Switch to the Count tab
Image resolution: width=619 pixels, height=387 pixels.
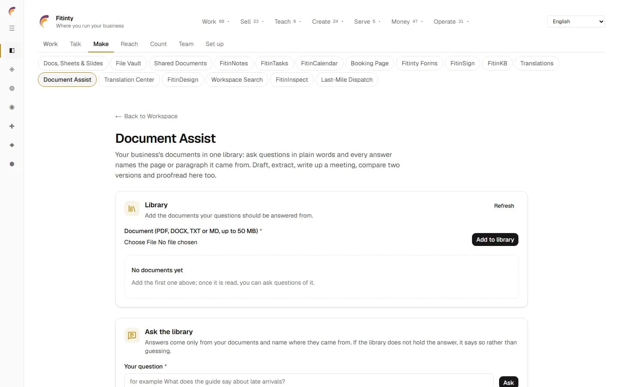(158, 44)
